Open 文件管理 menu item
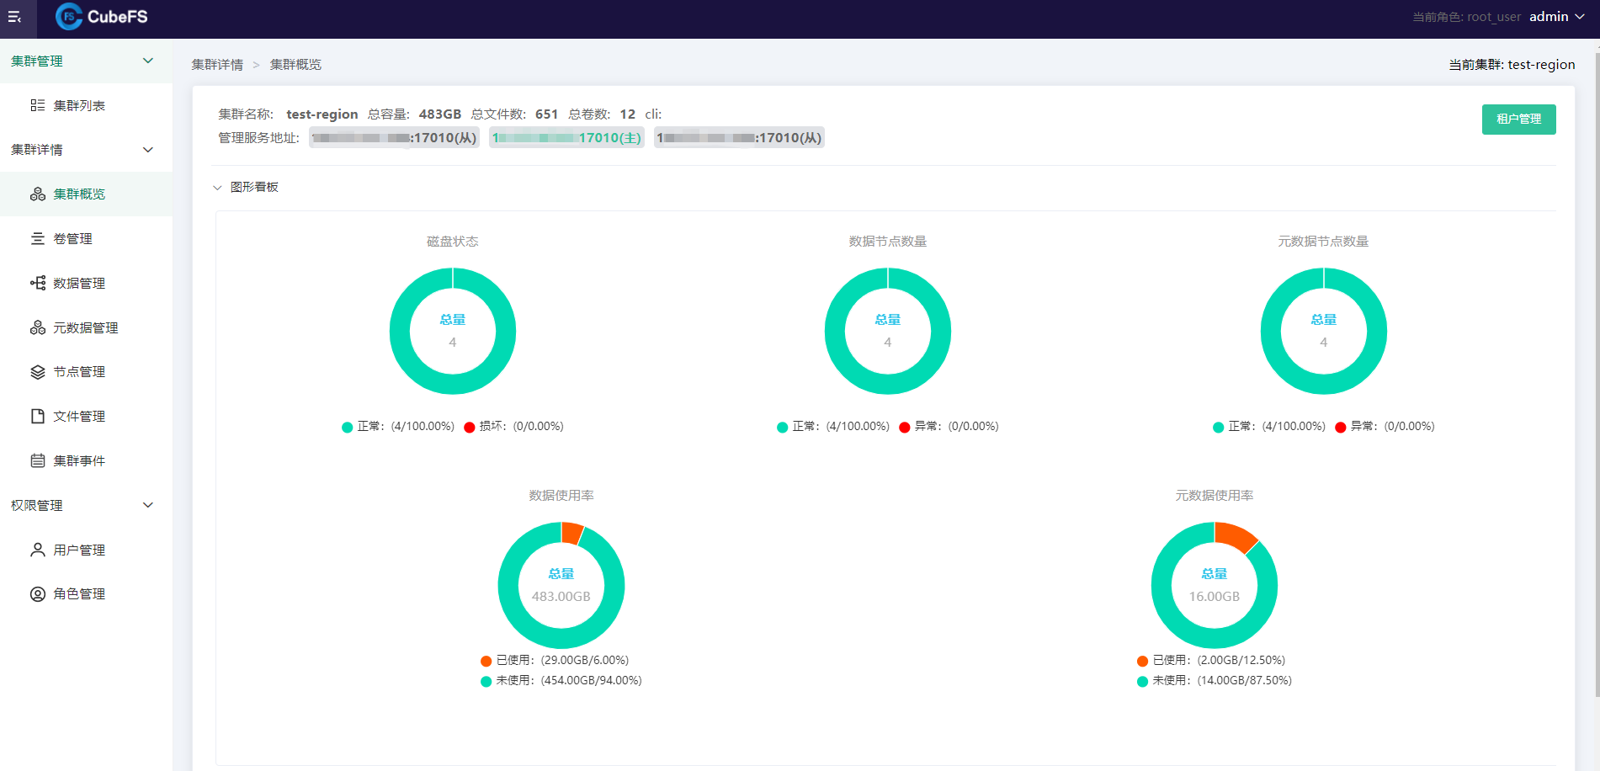This screenshot has height=771, width=1600. point(86,416)
